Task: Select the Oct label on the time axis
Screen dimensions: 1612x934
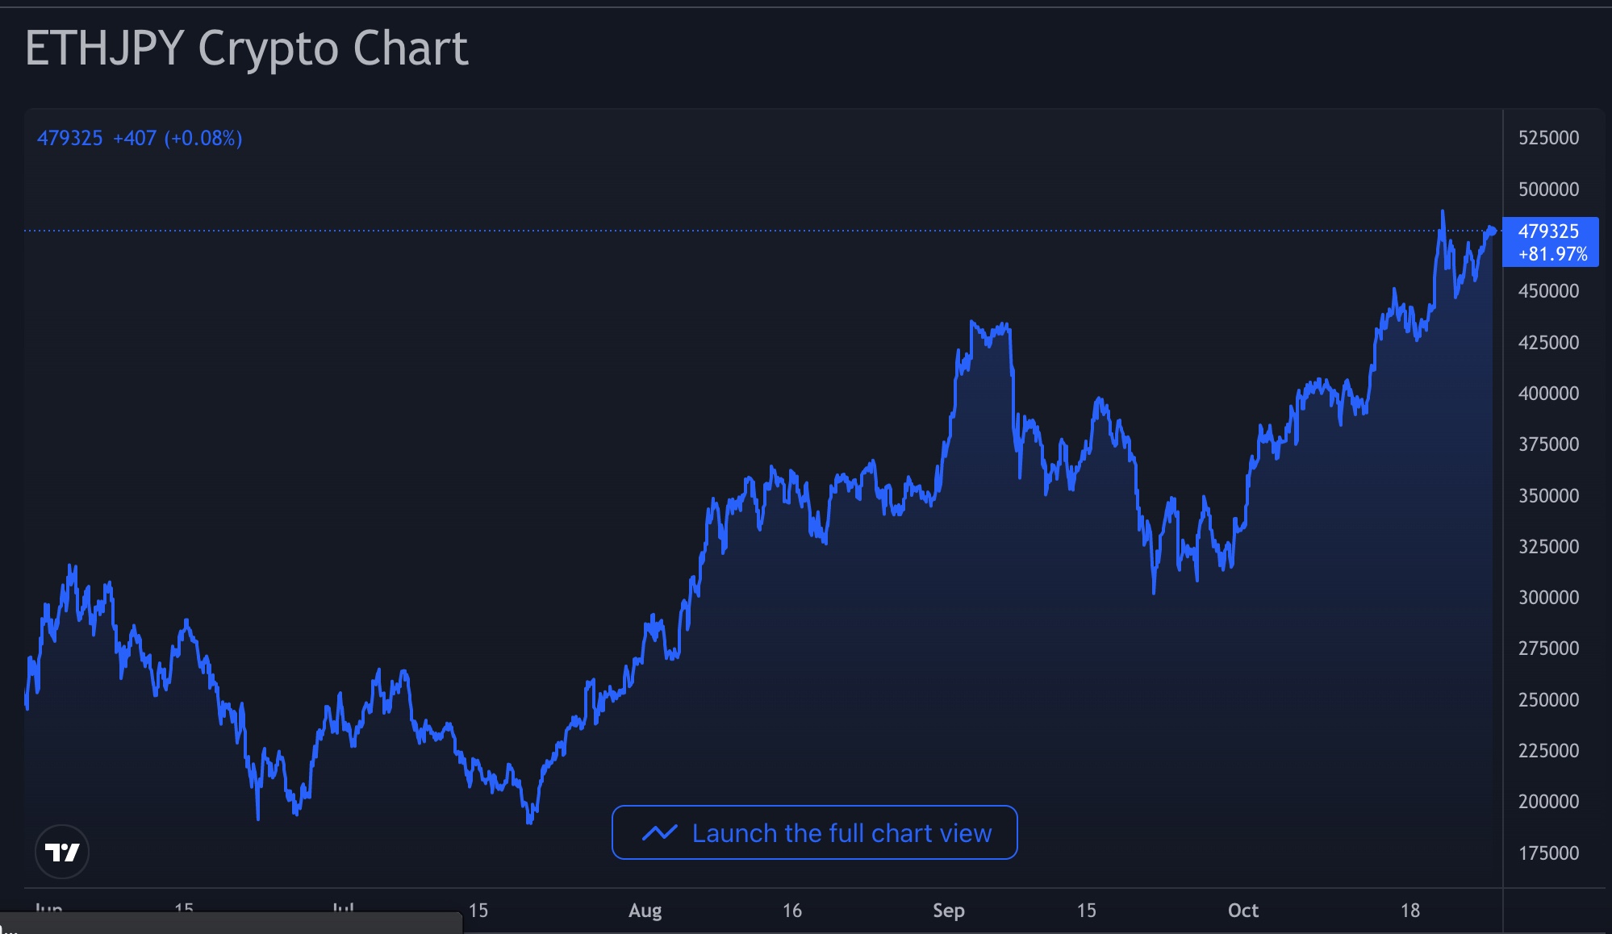Action: point(1242,911)
